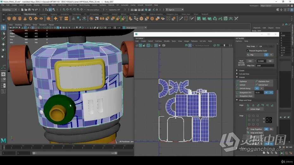Click the undo arrow icon in status line
294x165 pixels.
(33, 9)
